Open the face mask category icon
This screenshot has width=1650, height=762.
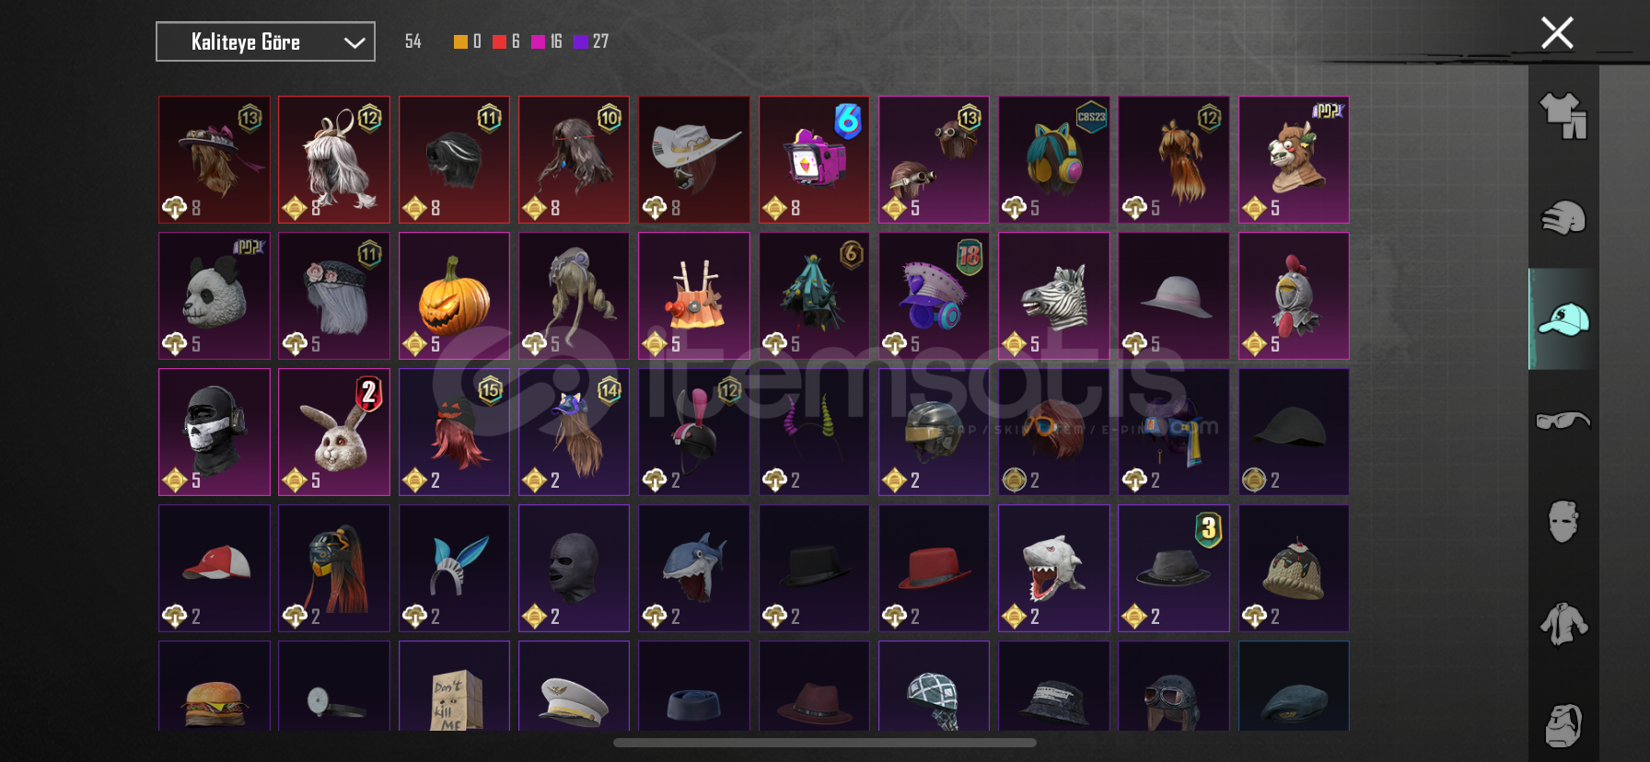(x=1563, y=522)
